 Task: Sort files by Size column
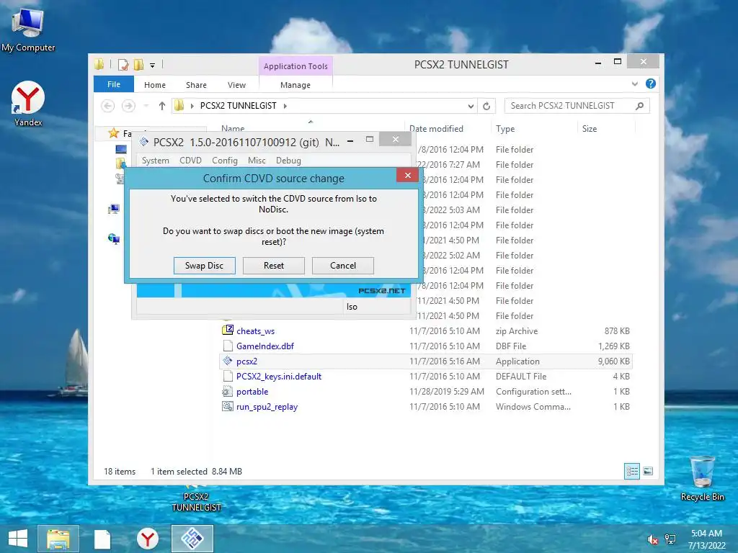[x=590, y=129]
